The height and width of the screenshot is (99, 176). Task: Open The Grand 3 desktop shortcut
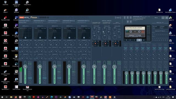click(5, 18)
